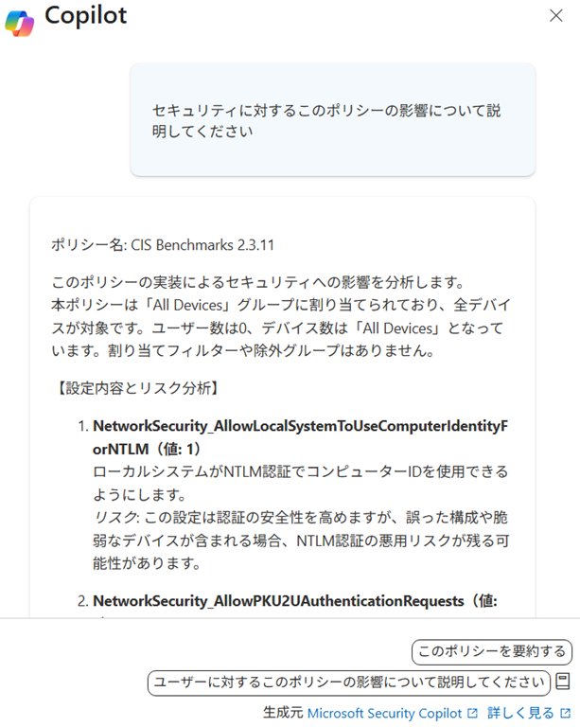The image size is (580, 727).
Task: Click the Copilot logo icon
Action: tap(20, 23)
